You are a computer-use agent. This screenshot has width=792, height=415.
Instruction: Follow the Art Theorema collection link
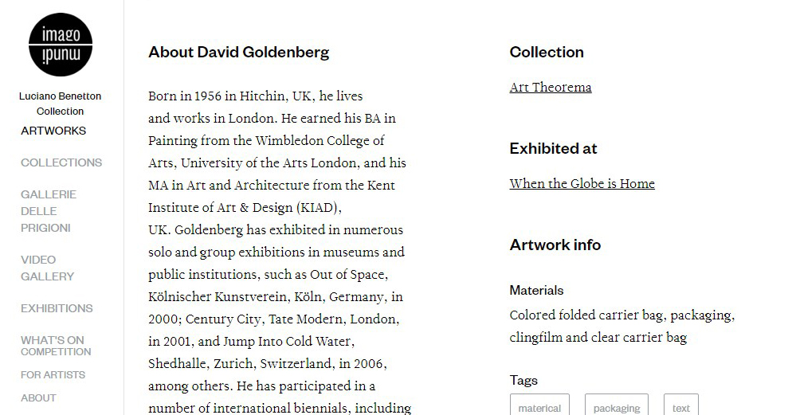click(x=551, y=88)
